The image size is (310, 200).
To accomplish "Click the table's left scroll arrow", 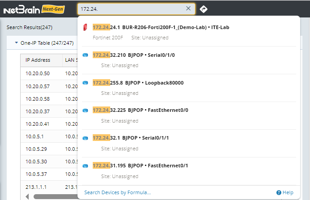I will click(x=27, y=196).
